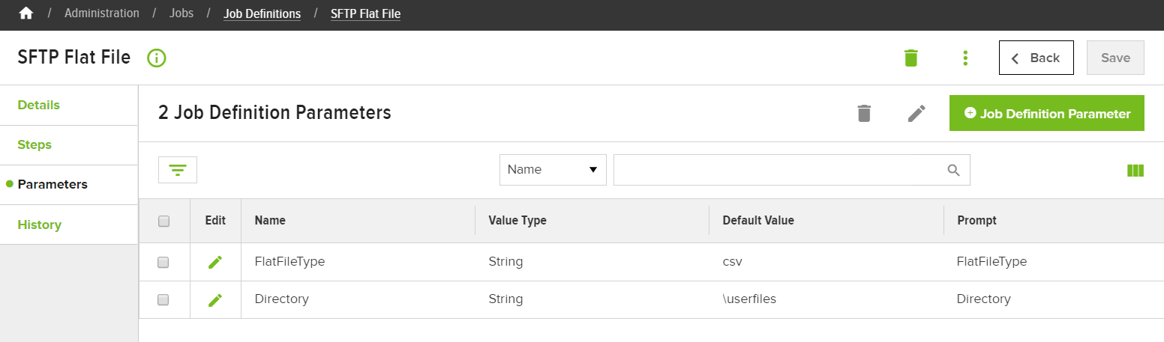Check the FlatFileType row checkbox
Image resolution: width=1164 pixels, height=342 pixels.
(163, 262)
